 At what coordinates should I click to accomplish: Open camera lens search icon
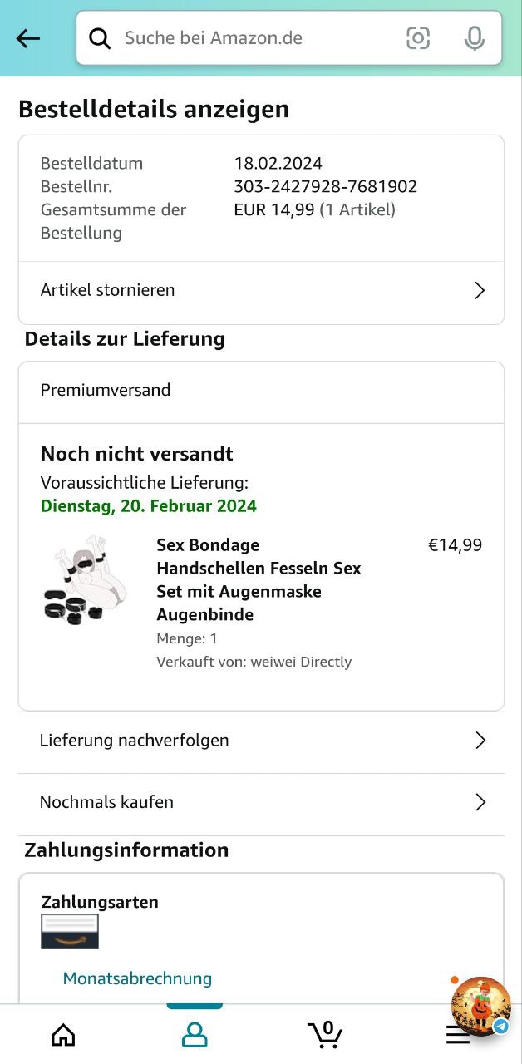click(x=418, y=38)
